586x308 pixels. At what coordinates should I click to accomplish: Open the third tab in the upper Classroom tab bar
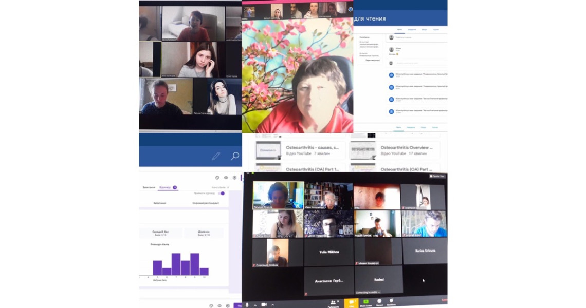click(425, 29)
